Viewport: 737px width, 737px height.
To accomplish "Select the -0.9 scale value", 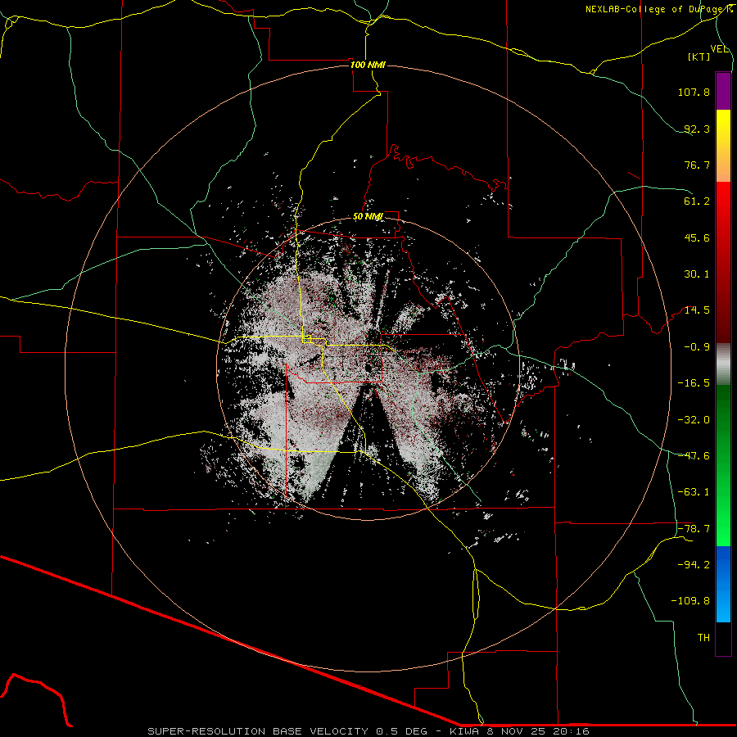I will [697, 347].
